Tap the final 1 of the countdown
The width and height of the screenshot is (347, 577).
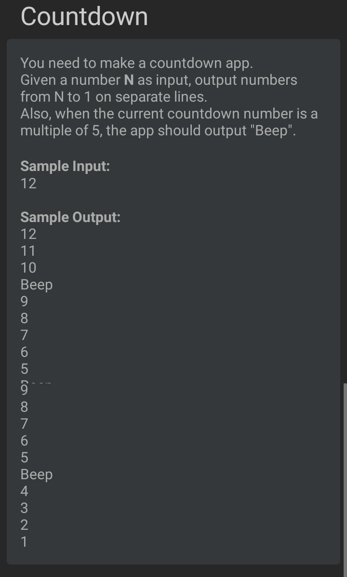coord(24,542)
